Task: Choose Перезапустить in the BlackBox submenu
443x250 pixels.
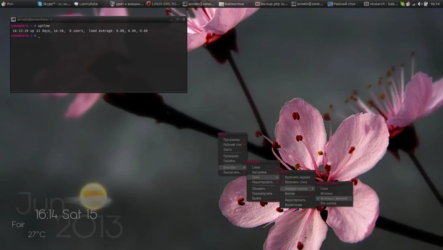Action: [263, 194]
